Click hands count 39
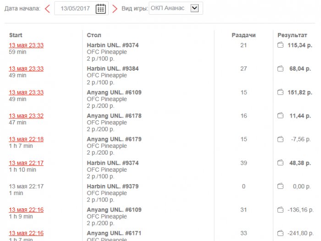This screenshot has height=241, width=321. [x=244, y=163]
